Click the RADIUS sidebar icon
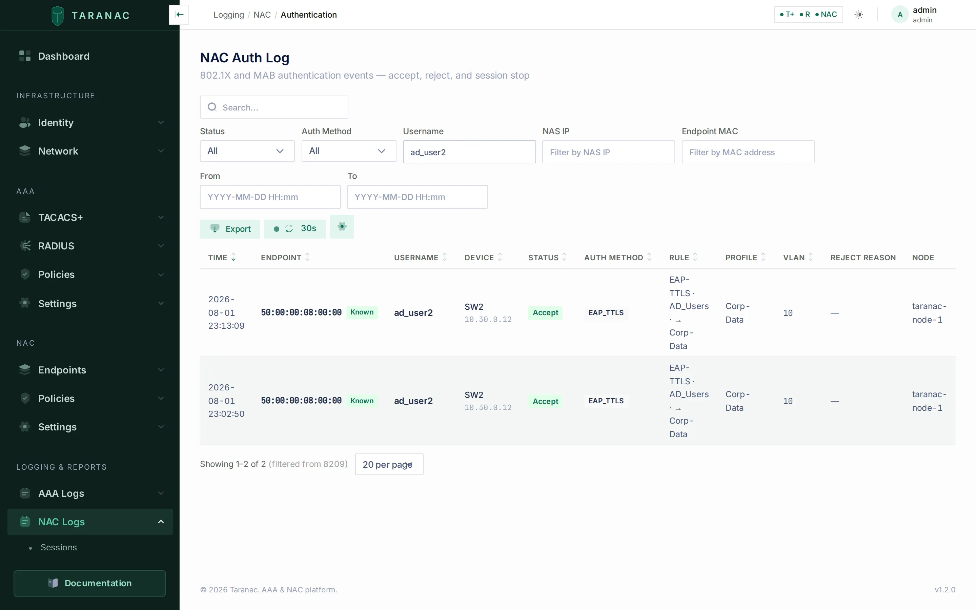976x610 pixels. [x=25, y=246]
